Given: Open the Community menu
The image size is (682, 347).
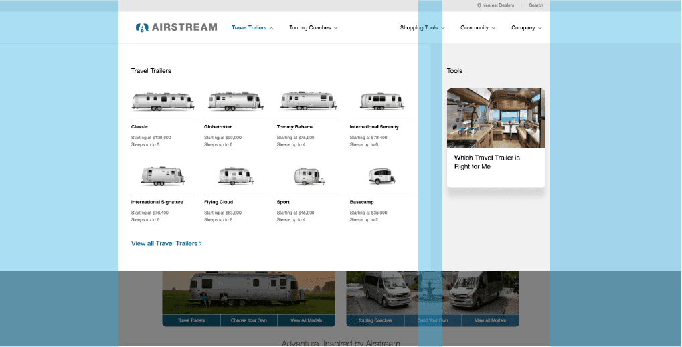Looking at the screenshot, I should [478, 28].
